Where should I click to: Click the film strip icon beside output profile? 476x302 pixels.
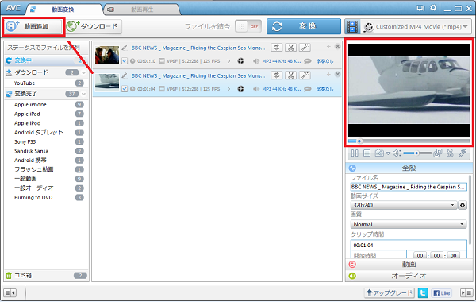[352, 27]
